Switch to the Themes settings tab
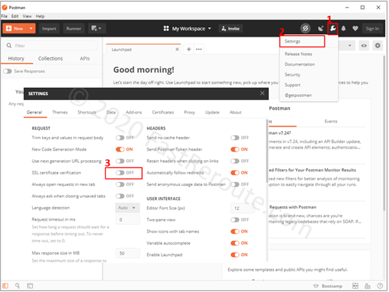389x292 pixels. click(x=59, y=112)
